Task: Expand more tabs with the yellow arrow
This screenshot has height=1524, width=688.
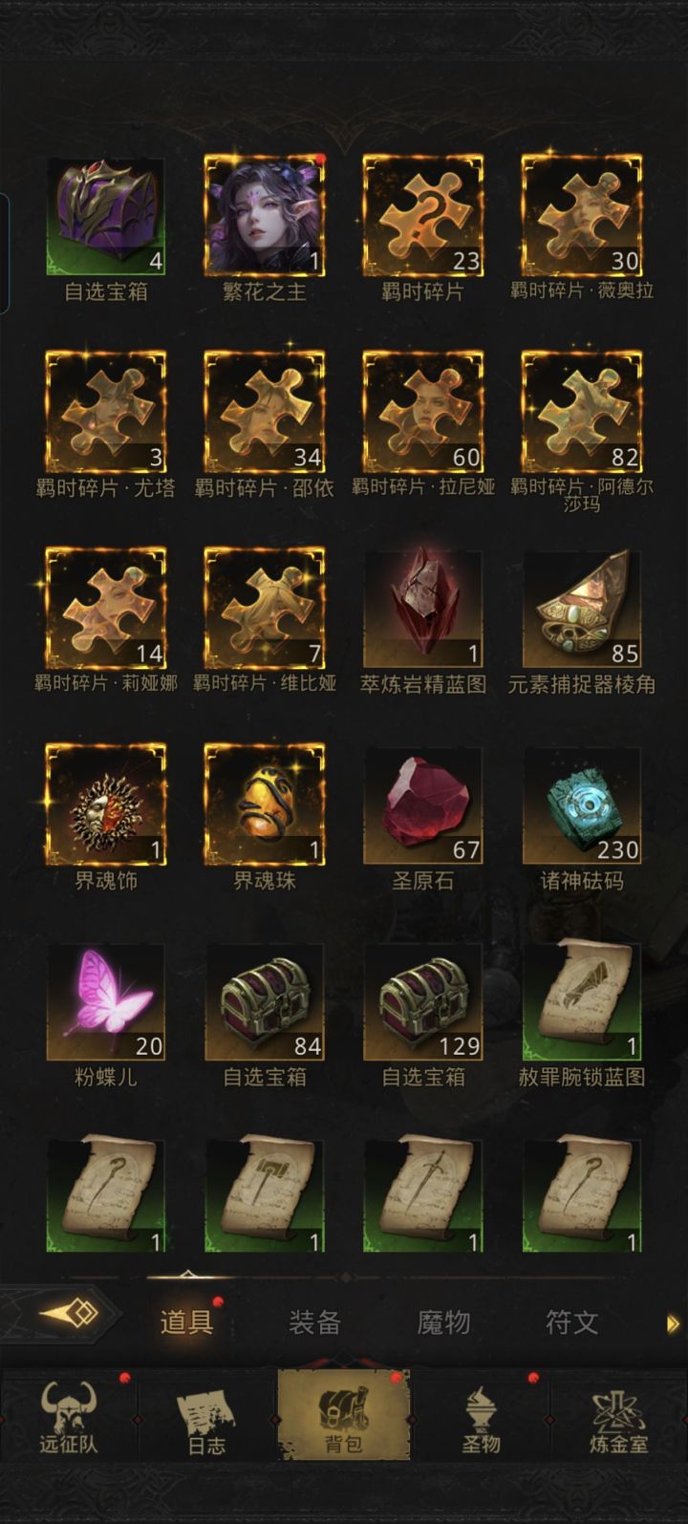Action: tap(673, 1323)
